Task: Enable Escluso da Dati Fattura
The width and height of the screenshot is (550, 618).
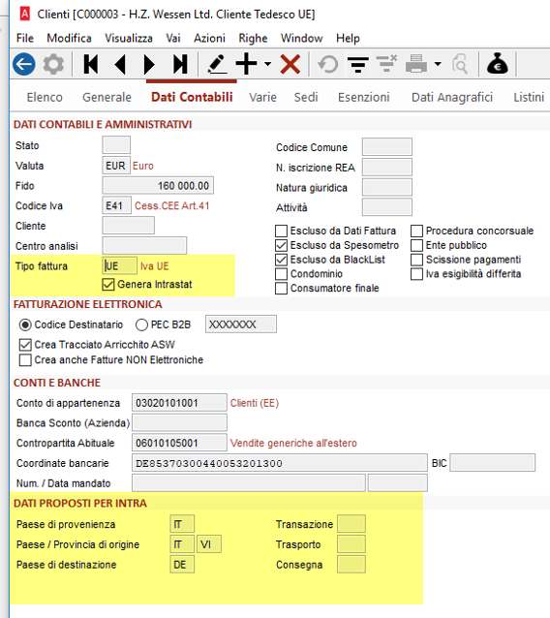Action: pos(281,231)
